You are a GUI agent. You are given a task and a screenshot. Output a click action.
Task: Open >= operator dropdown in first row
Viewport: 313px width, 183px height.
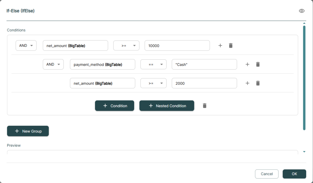(x=126, y=46)
